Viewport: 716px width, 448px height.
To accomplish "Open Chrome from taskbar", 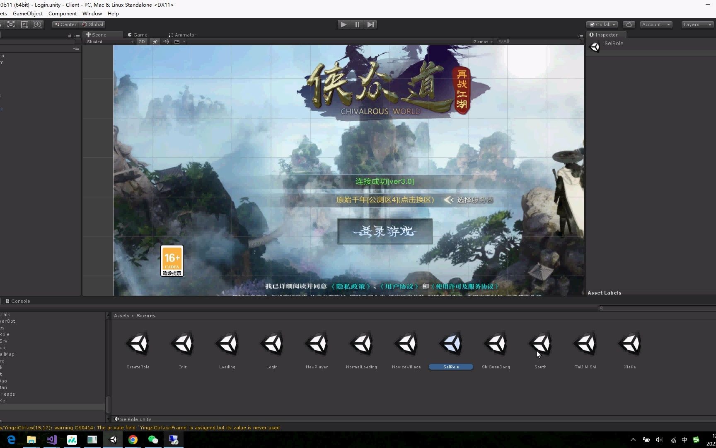I will coord(133,440).
